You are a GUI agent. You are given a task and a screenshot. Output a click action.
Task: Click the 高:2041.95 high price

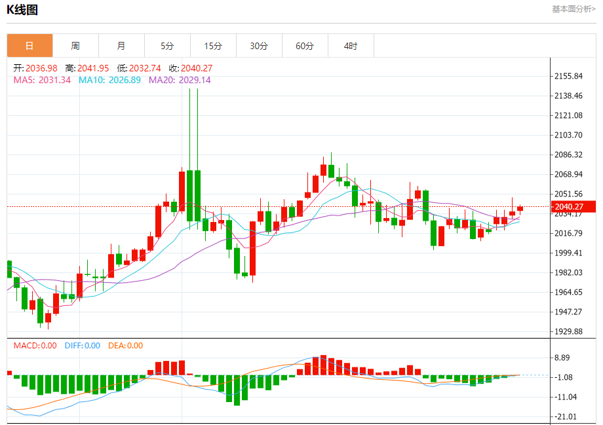(x=87, y=68)
